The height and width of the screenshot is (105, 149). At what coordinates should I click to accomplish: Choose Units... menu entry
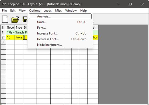pyautogui.click(x=60, y=22)
